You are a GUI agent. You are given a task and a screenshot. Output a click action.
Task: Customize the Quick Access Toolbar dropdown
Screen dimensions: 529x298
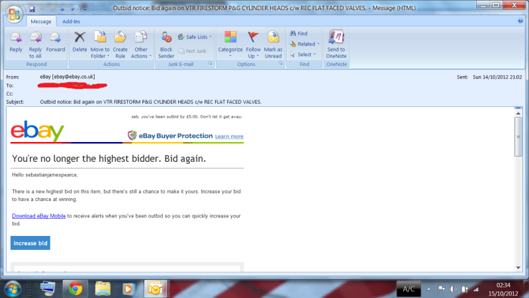pyautogui.click(x=85, y=9)
